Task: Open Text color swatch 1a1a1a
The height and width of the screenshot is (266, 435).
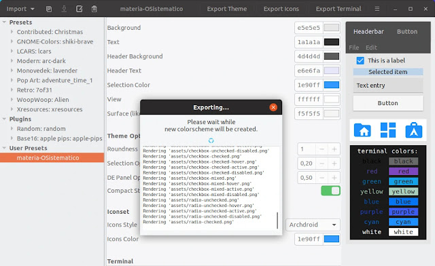Action: [332, 42]
